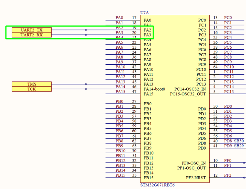Screen dimensions: 246x189
Task: Select the no-connect cross on the TMS wire
Action: [x=86, y=84]
